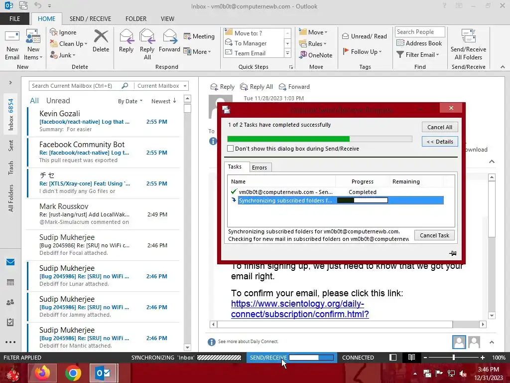Switch to Reading view in status bar
The height and width of the screenshot is (383, 510).
411,357
